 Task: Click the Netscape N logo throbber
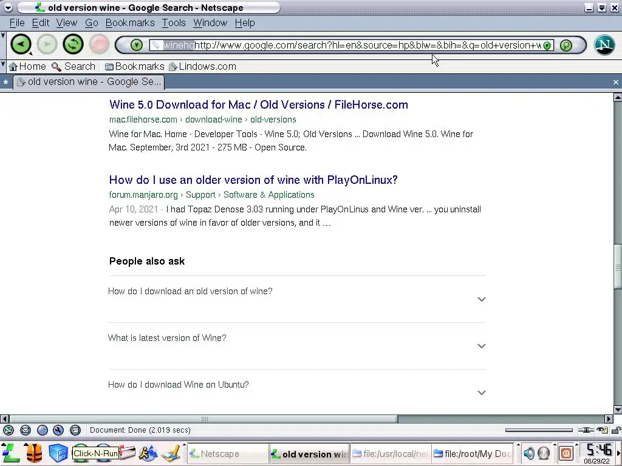tap(604, 45)
